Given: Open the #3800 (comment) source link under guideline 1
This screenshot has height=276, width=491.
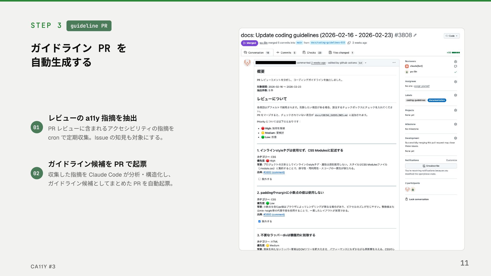Looking at the screenshot, I should 274,172.
